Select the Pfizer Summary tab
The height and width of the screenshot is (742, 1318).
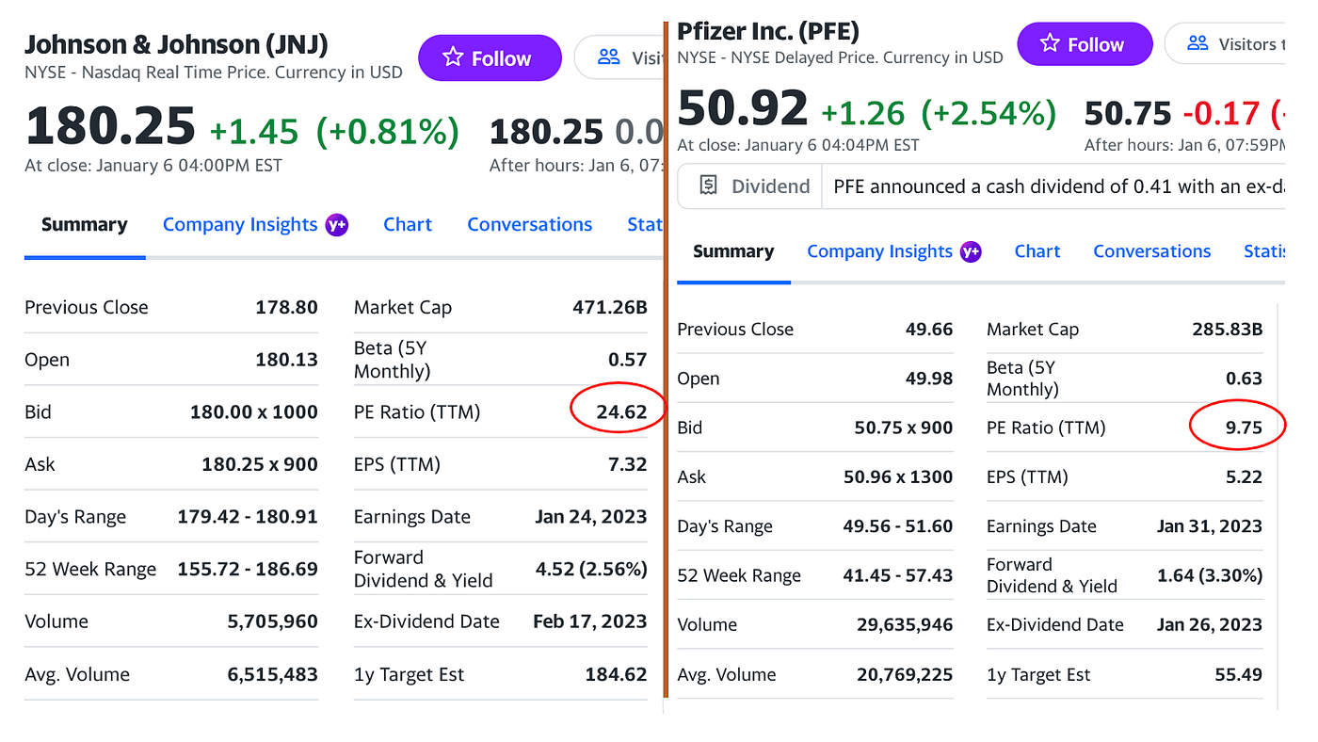tap(733, 251)
